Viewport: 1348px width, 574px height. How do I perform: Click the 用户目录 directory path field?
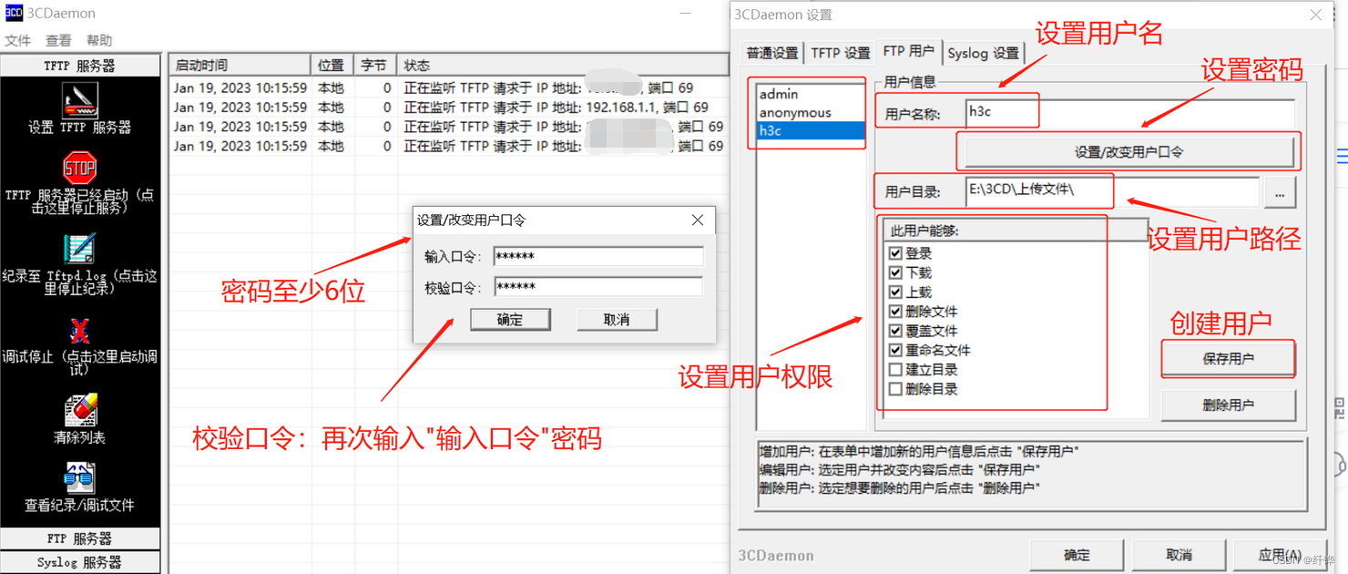1112,190
